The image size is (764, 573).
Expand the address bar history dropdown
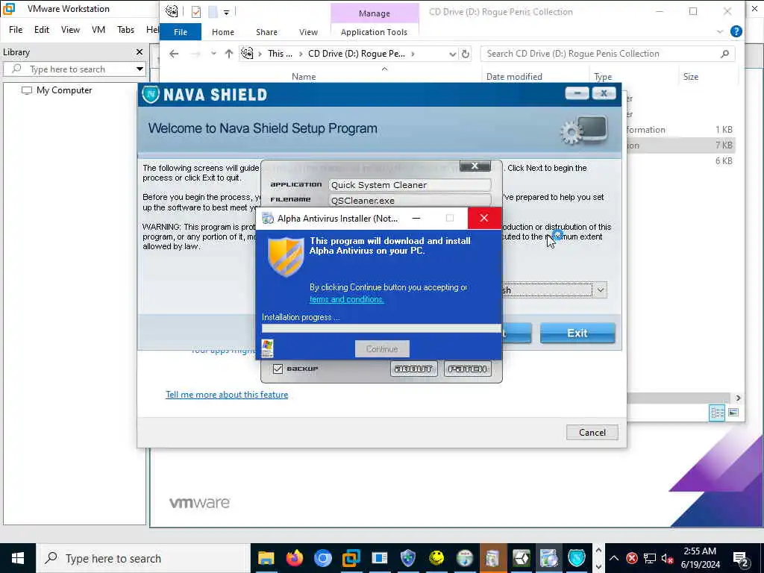[x=453, y=54]
